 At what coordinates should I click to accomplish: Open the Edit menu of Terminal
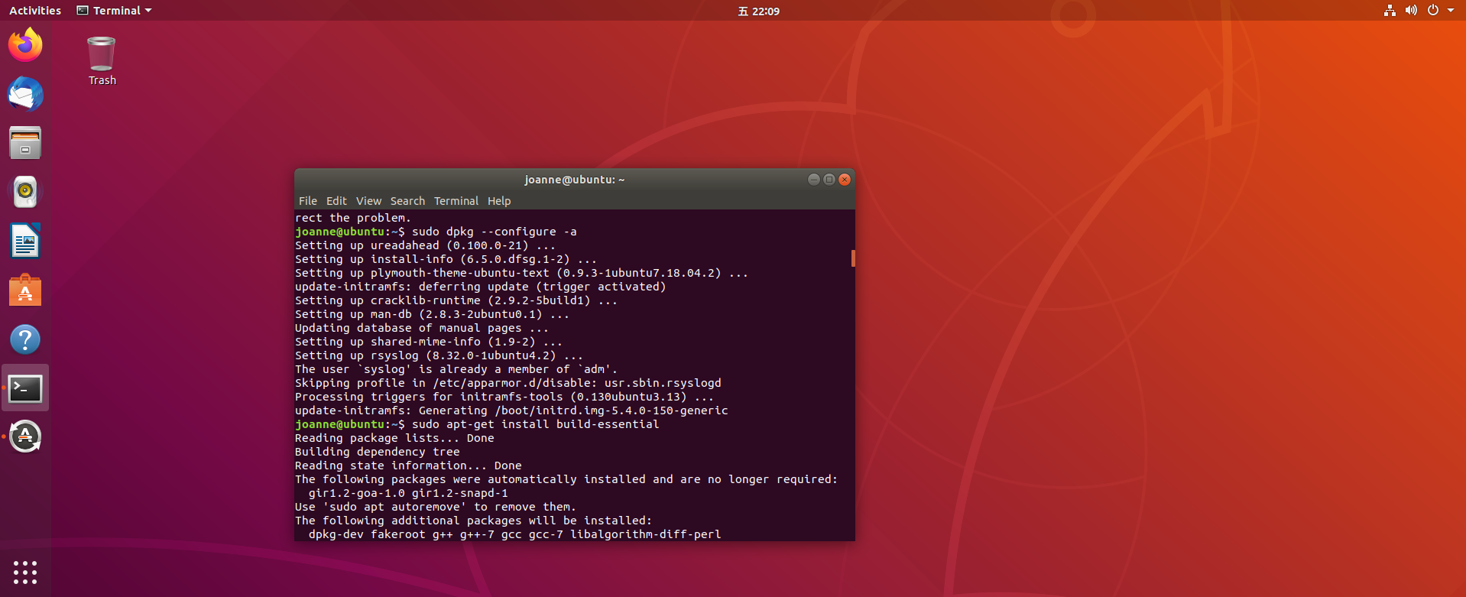click(x=336, y=201)
